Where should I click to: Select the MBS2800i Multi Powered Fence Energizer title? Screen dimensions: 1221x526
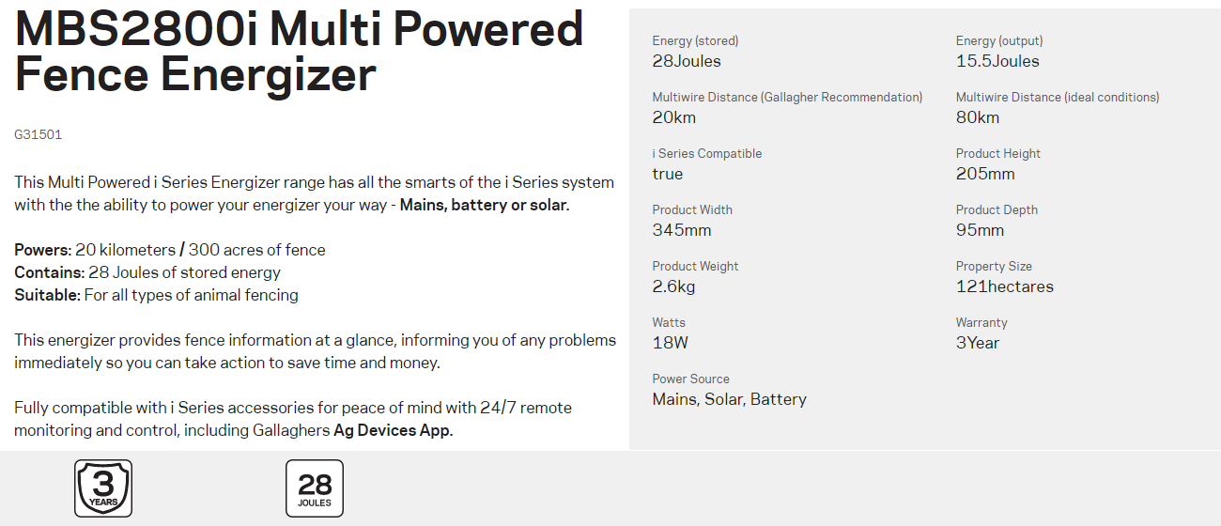click(299, 52)
